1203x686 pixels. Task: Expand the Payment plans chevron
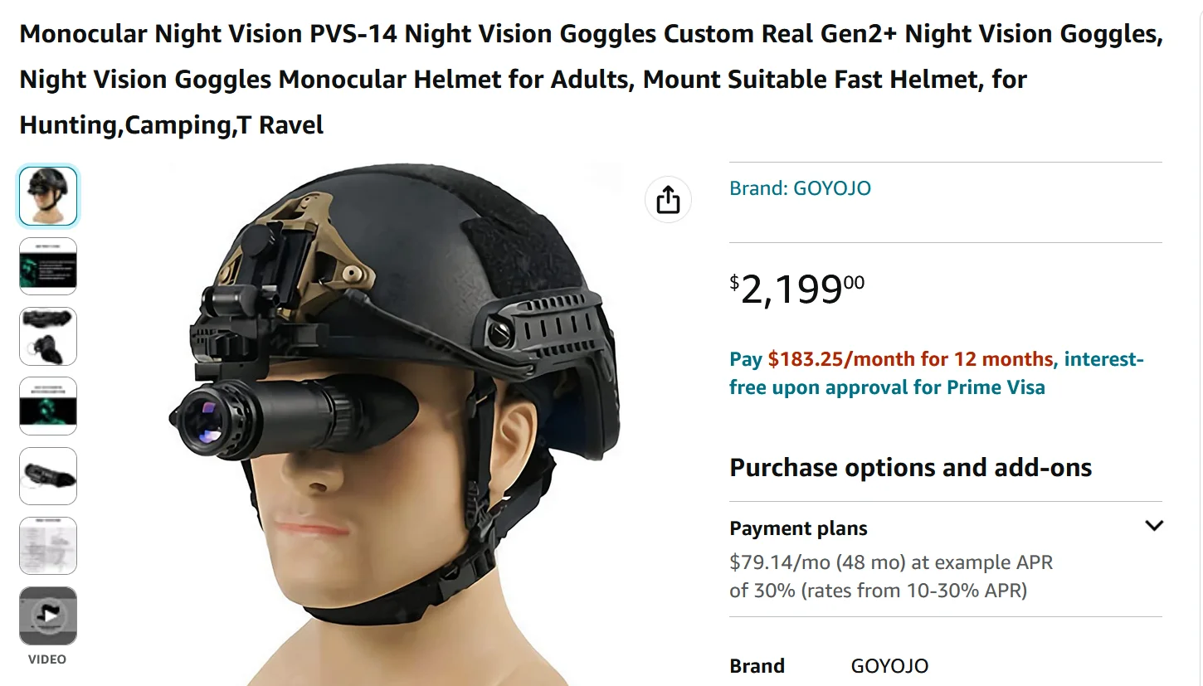1153,526
